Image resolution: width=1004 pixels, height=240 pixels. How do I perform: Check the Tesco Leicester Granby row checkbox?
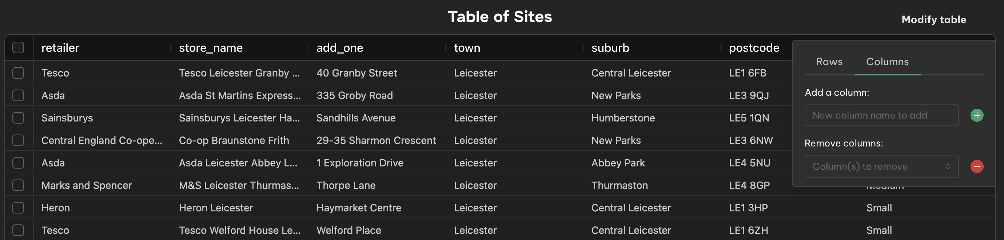tap(18, 73)
